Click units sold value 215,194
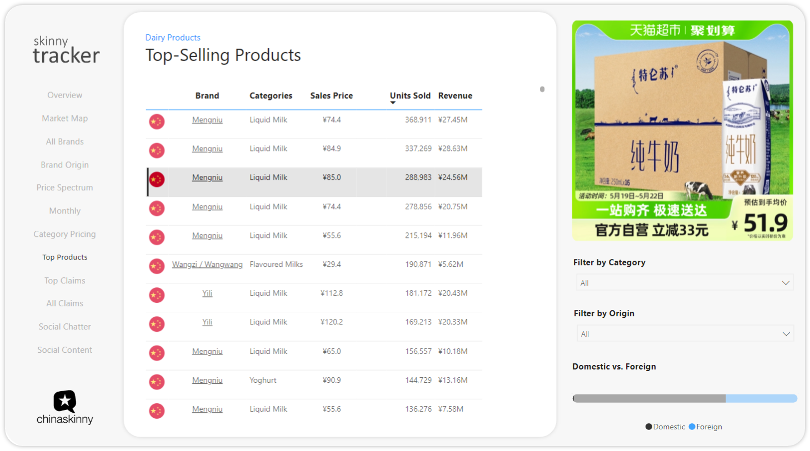 coord(418,235)
